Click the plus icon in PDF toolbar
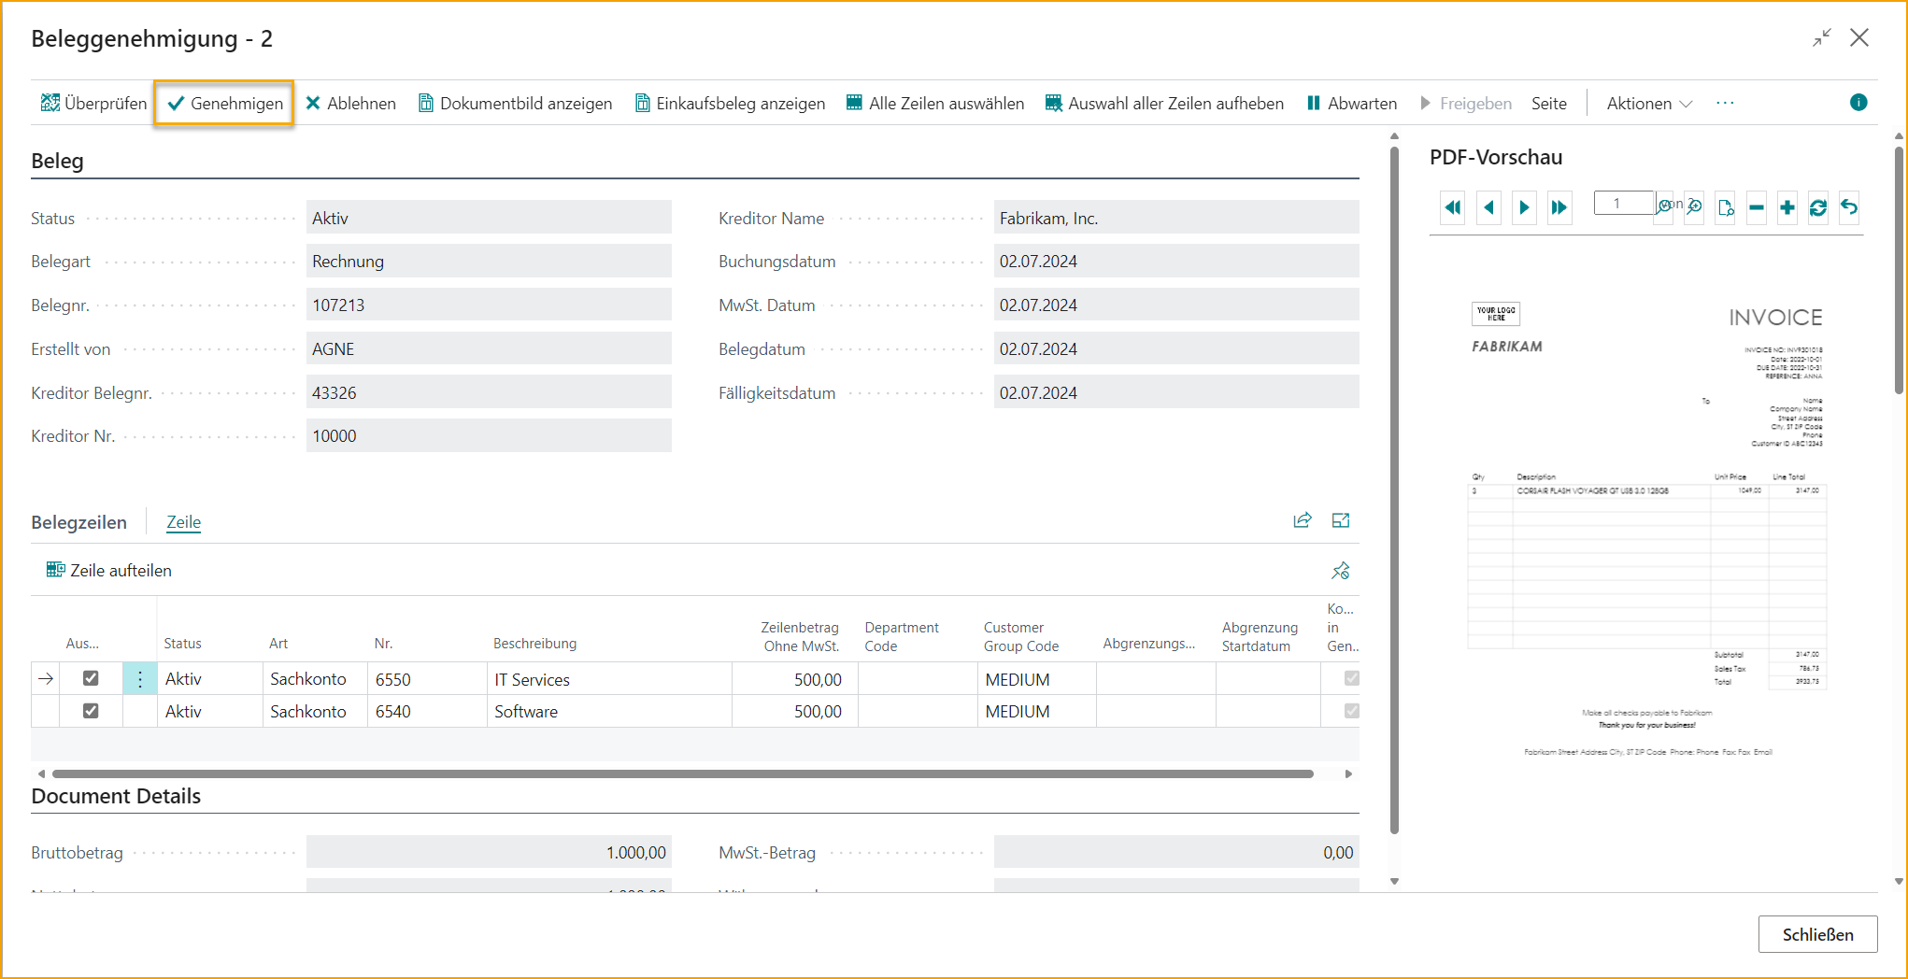This screenshot has height=979, width=1908. pos(1787,207)
